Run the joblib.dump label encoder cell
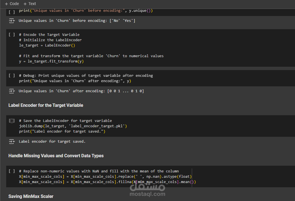Screen dimensions: 295x201 click(x=12, y=121)
